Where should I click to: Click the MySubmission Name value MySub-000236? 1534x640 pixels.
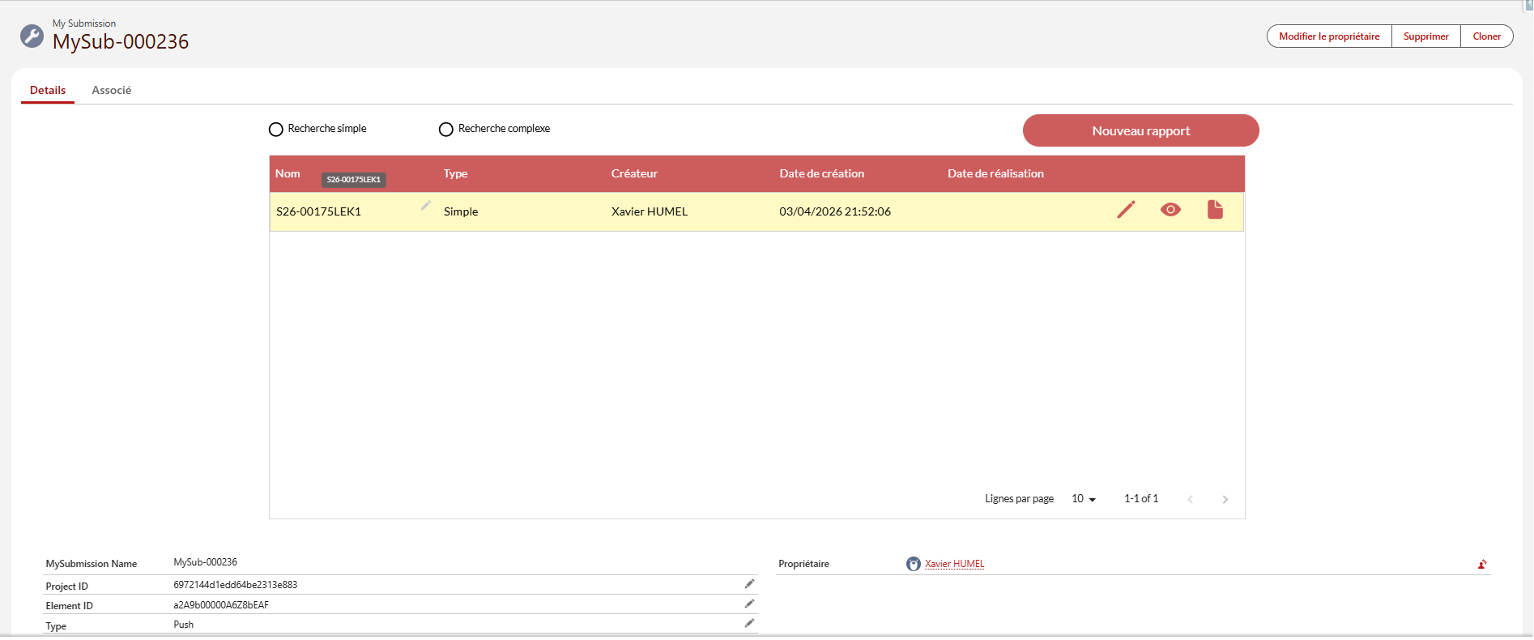click(x=205, y=561)
